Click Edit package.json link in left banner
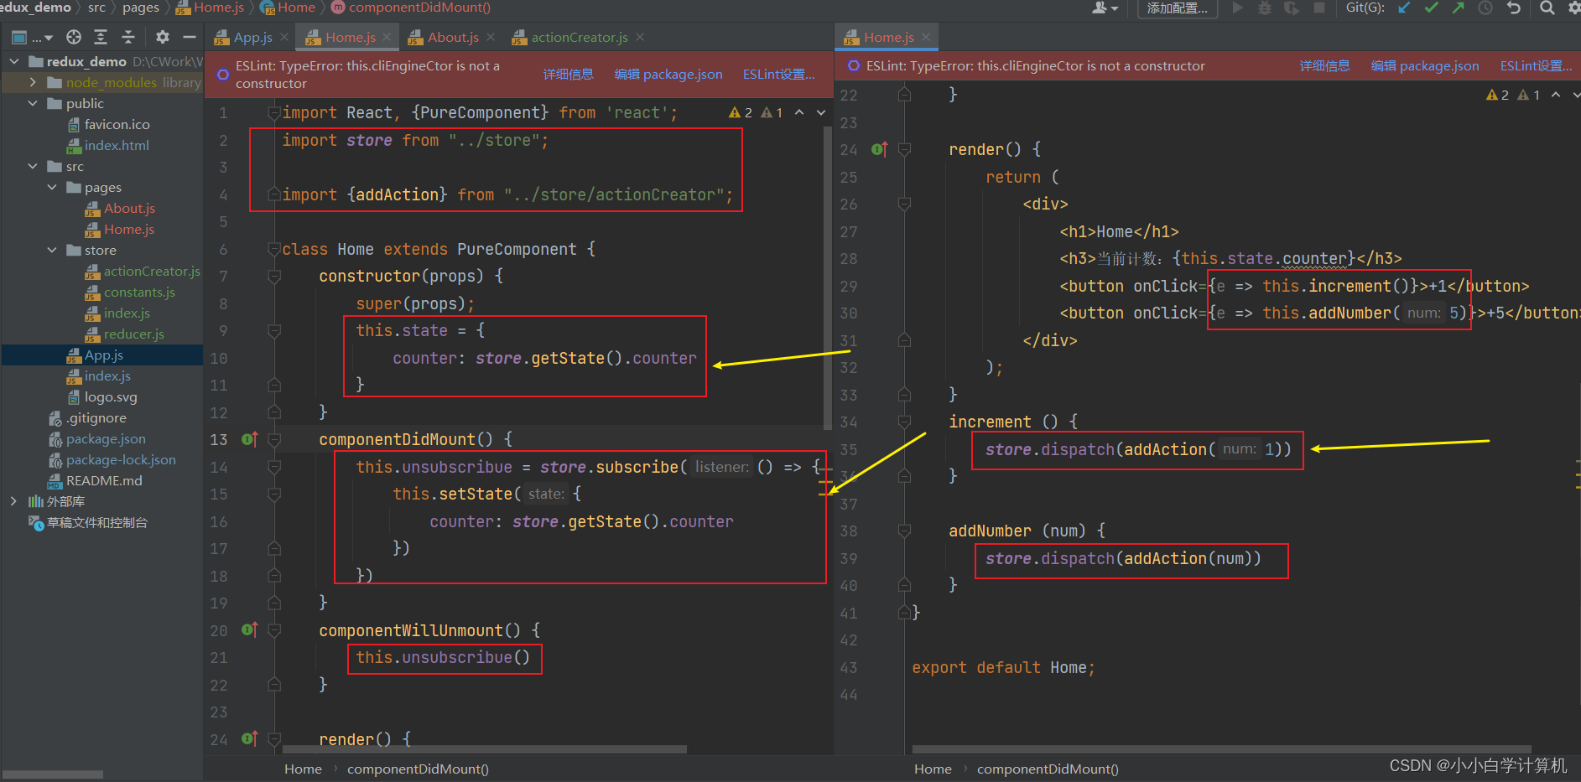Image resolution: width=1581 pixels, height=782 pixels. coord(668,74)
